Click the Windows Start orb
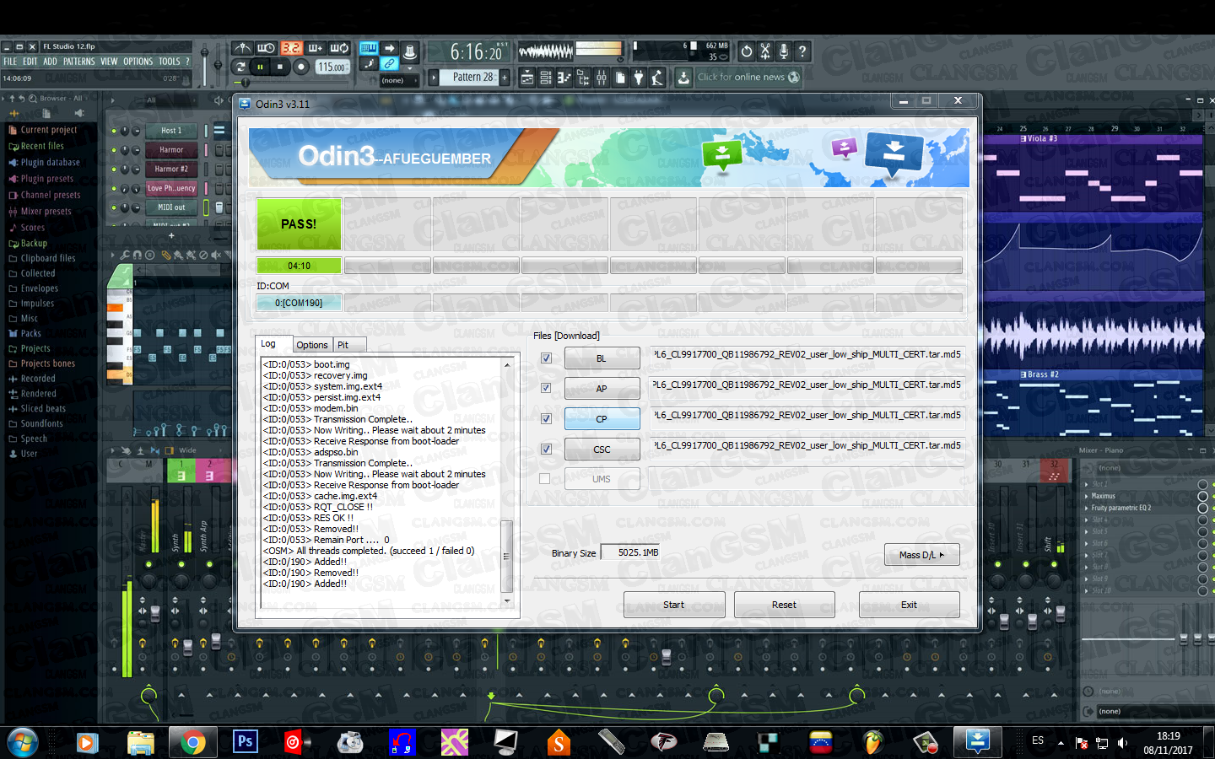 coord(23,742)
